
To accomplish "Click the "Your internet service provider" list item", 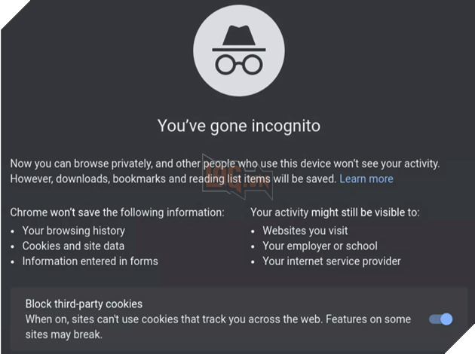I will [332, 261].
